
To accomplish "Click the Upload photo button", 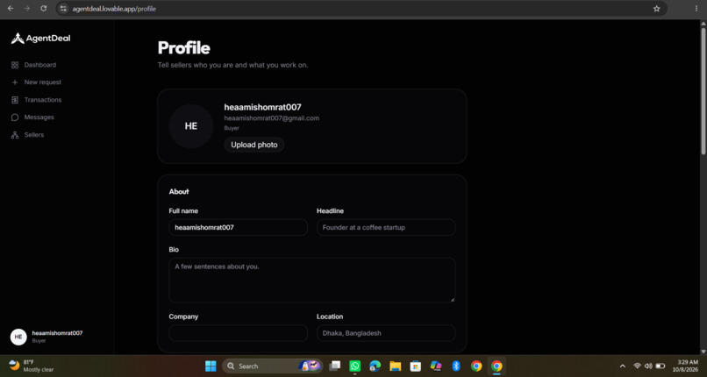I will (x=254, y=145).
